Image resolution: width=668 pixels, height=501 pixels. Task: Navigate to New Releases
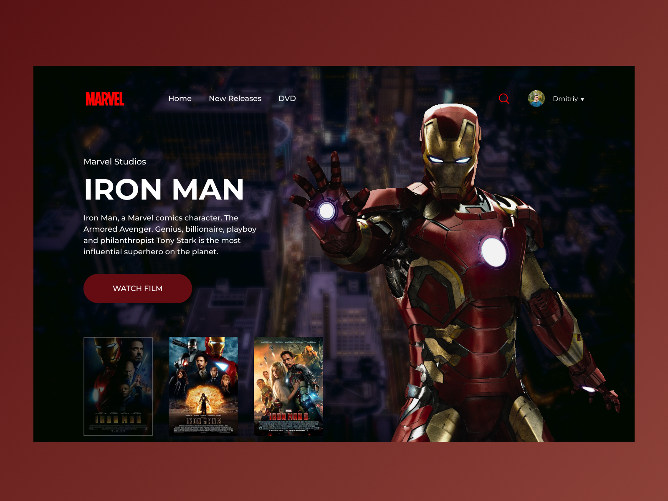point(235,99)
